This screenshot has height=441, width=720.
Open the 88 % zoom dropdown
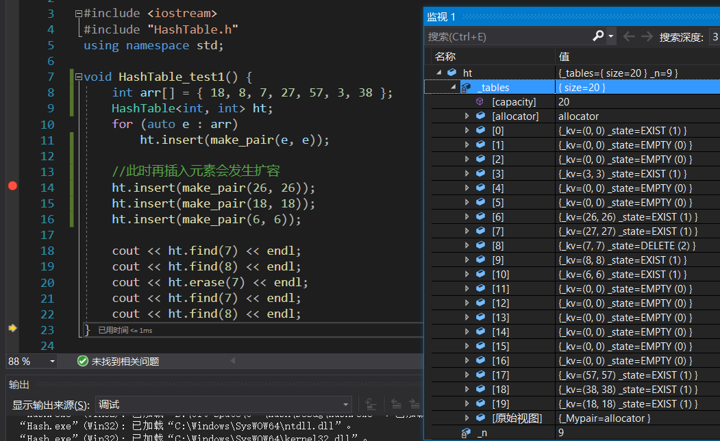coord(52,362)
